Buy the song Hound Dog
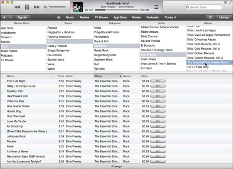Image resolution: width=233 pixels, height=169 pixels. pos(158,111)
